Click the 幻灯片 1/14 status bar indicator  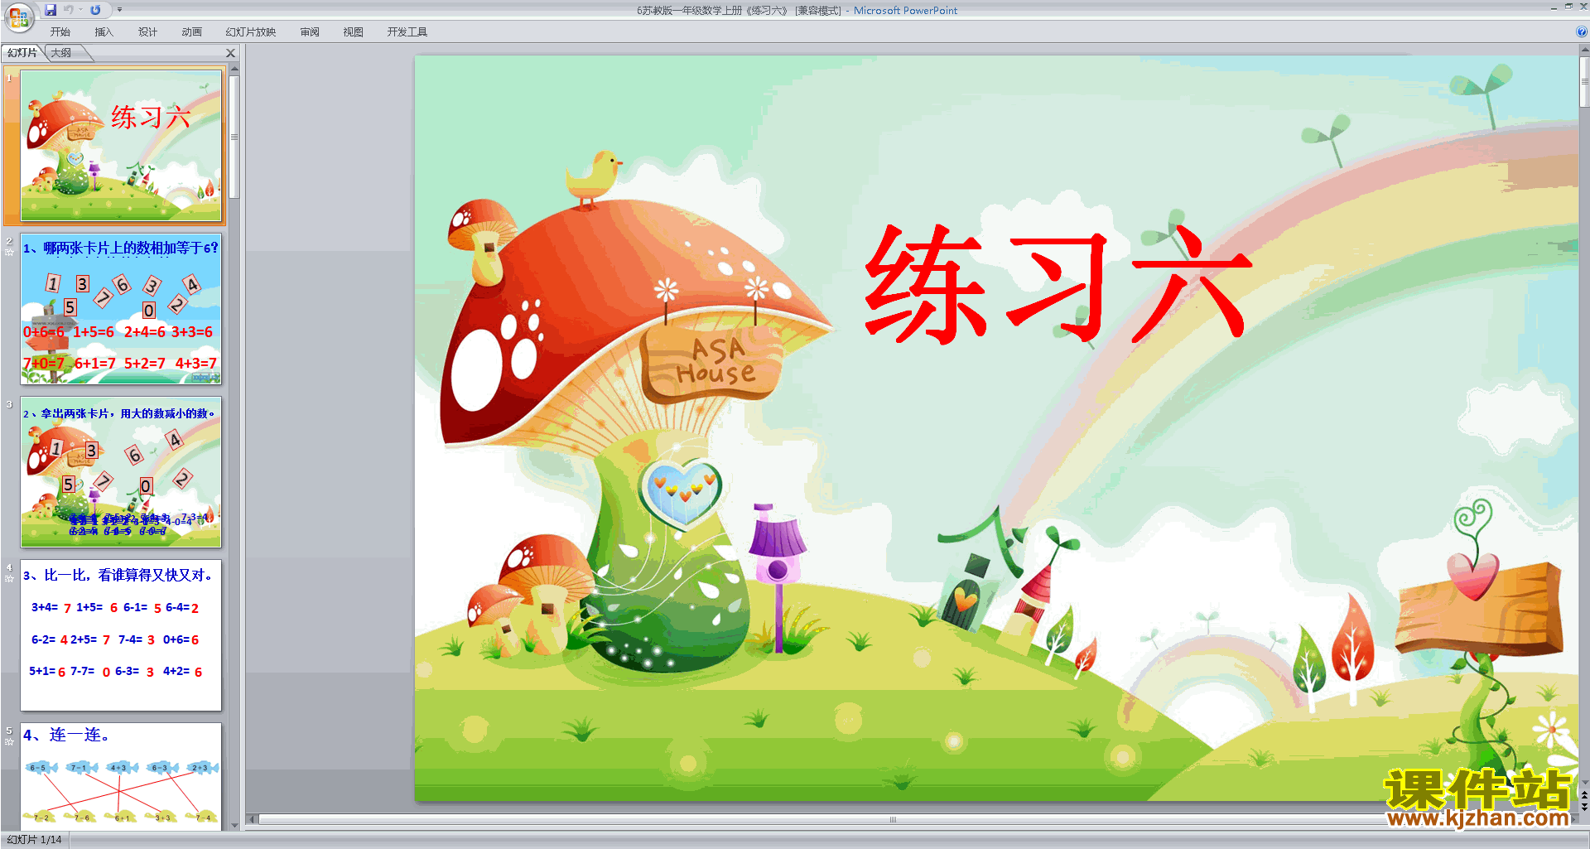coord(34,840)
